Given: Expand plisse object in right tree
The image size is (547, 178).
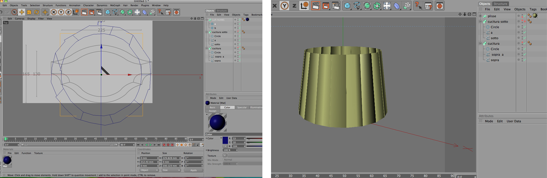Looking at the screenshot, I should (480, 16).
